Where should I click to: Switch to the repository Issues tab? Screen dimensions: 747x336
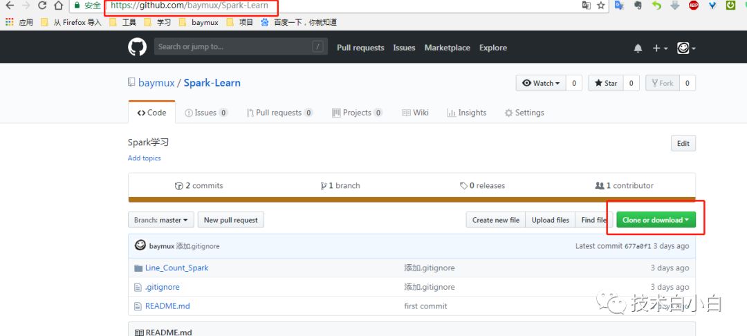click(x=206, y=113)
